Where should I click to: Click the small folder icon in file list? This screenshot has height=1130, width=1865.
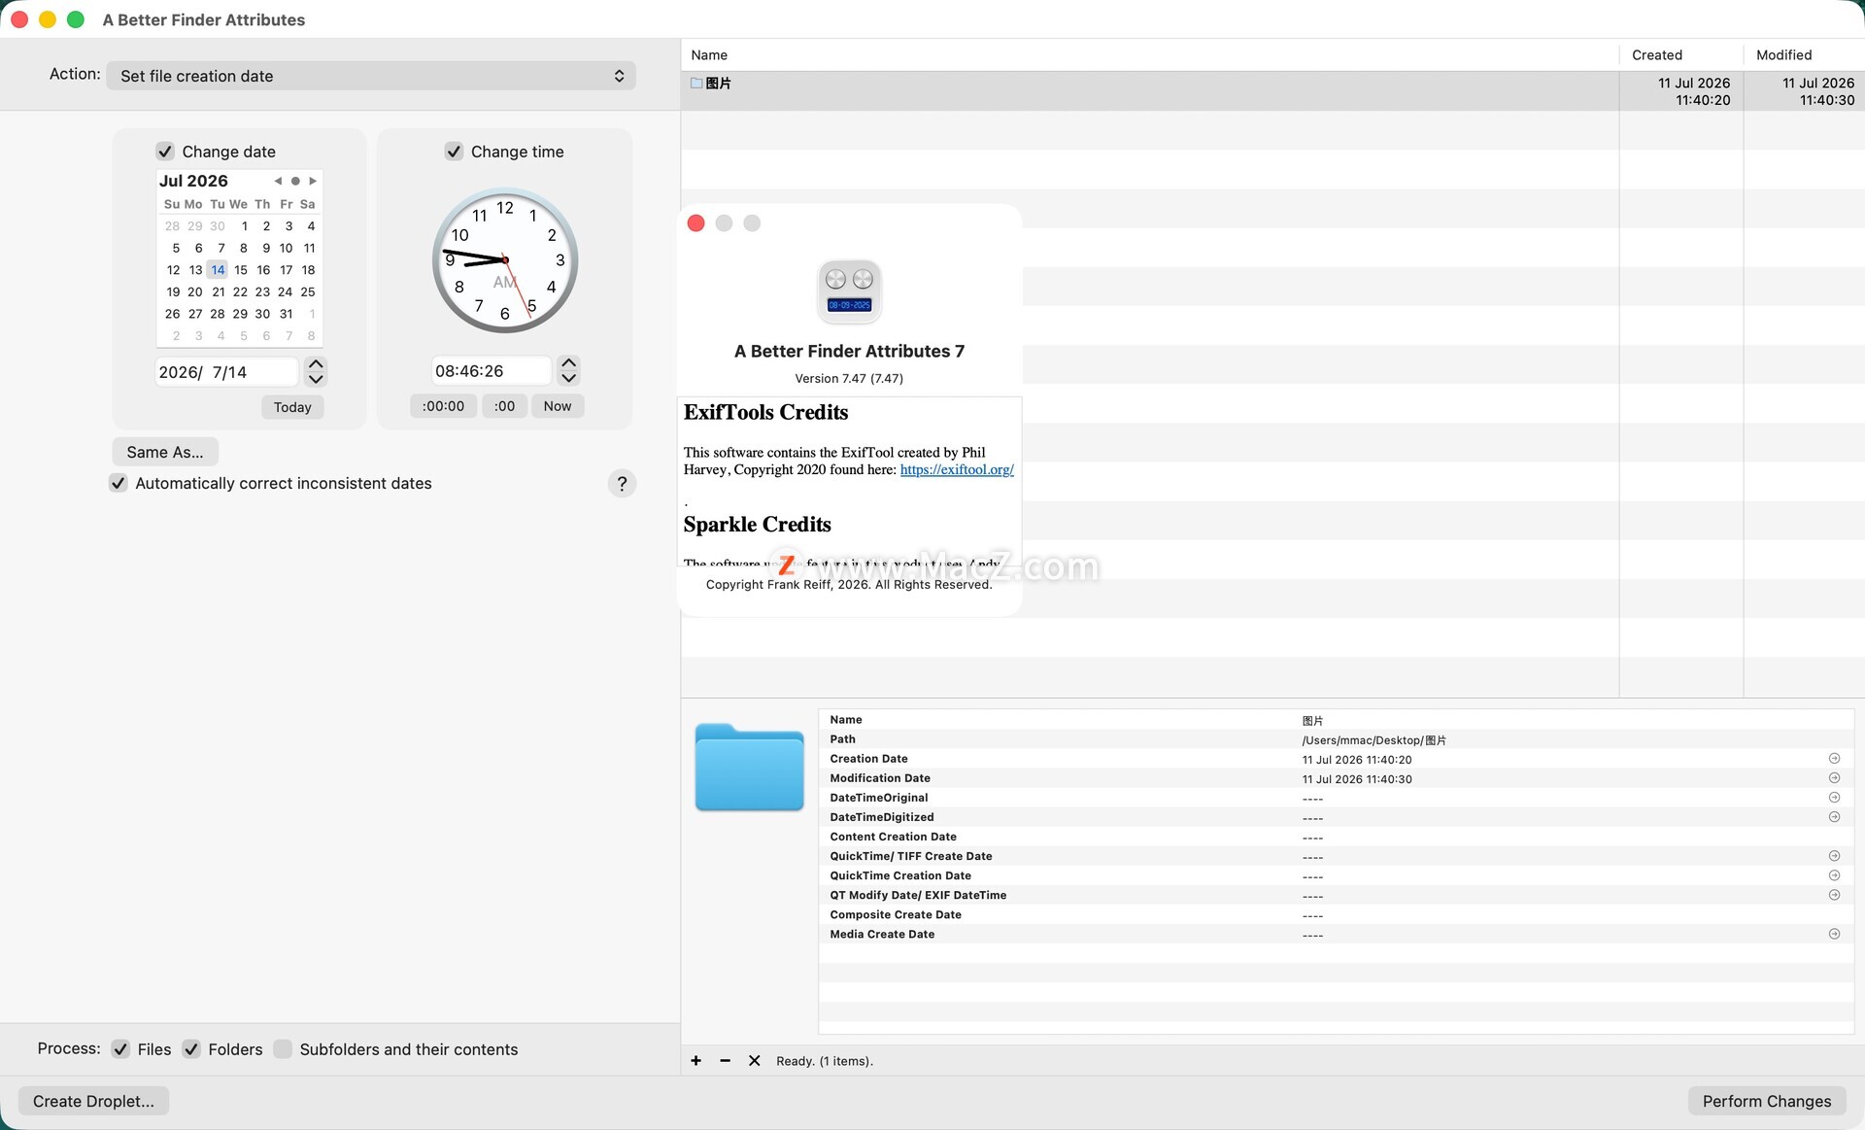[696, 84]
